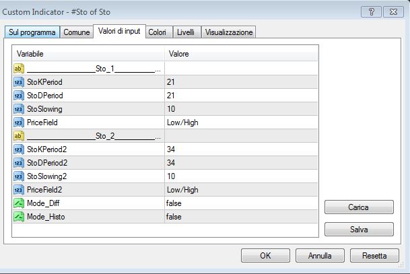Click the integer icon beside StoKPeriod

(x=19, y=82)
